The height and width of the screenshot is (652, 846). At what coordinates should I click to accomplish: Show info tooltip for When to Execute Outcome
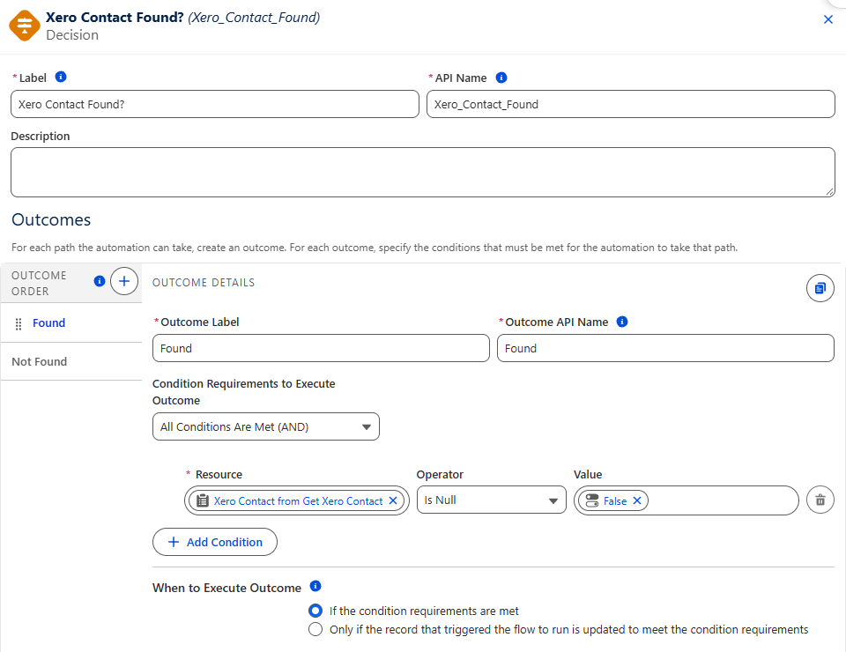click(x=315, y=586)
